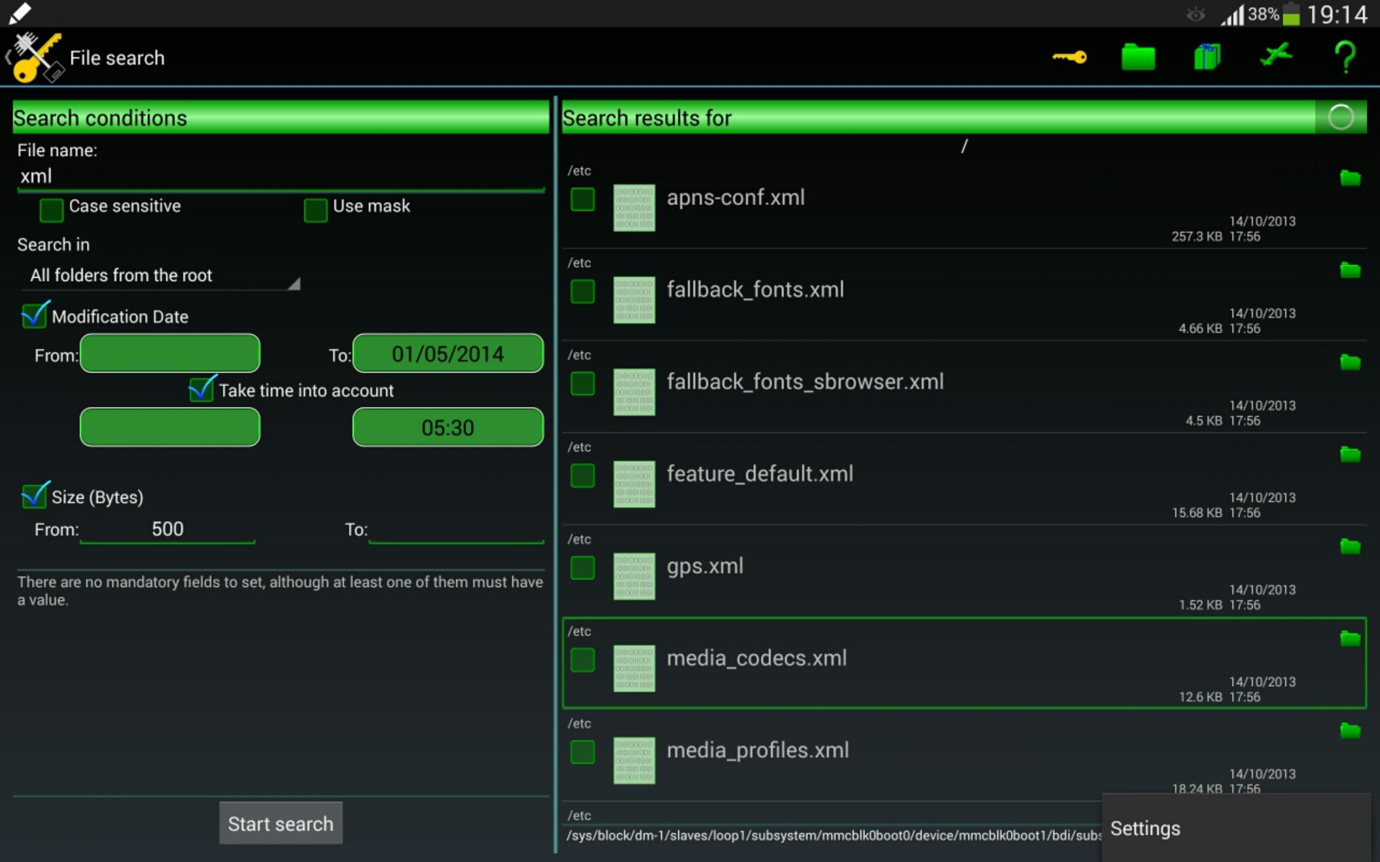Tap the green tools icon in toolbar
This screenshot has height=862, width=1380.
(1275, 56)
